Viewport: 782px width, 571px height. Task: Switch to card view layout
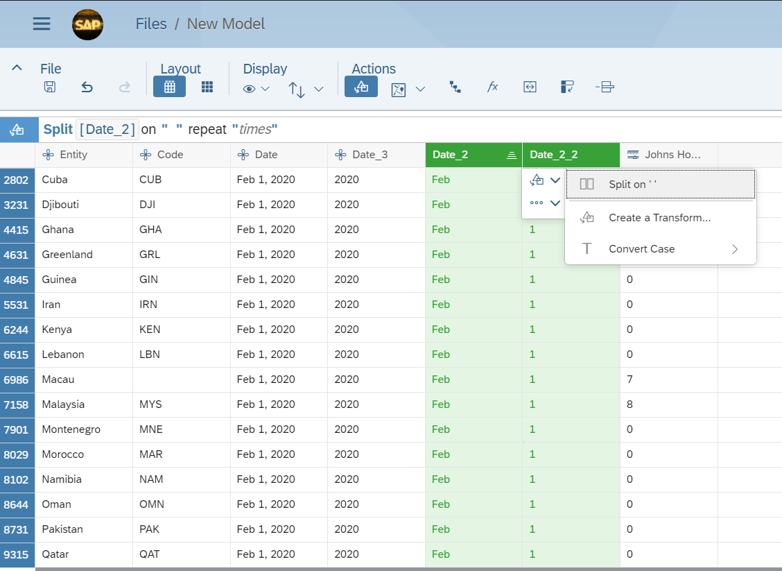click(x=207, y=87)
